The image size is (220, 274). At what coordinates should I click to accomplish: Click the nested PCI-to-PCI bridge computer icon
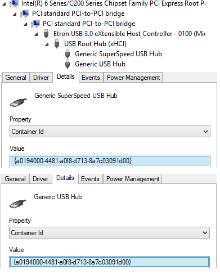(35, 24)
